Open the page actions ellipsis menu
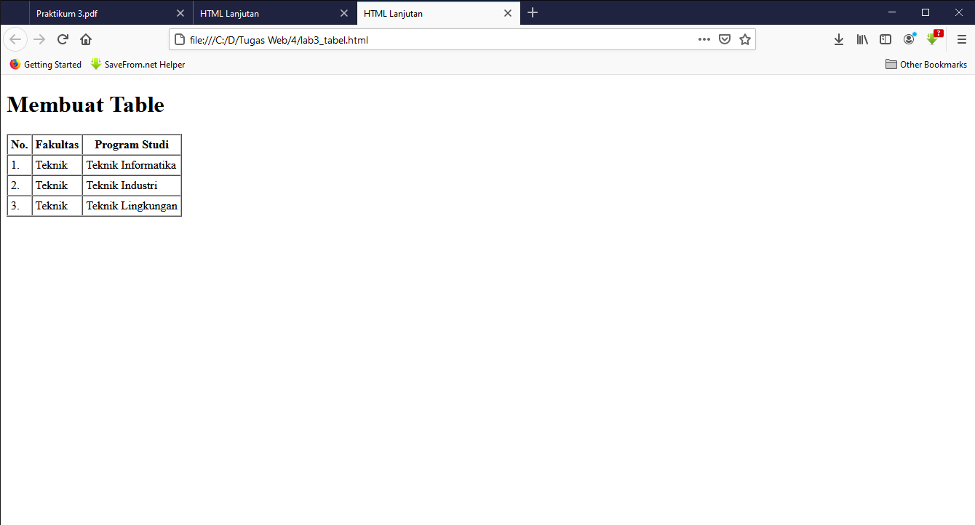Screen dimensions: 975x525 click(x=704, y=39)
